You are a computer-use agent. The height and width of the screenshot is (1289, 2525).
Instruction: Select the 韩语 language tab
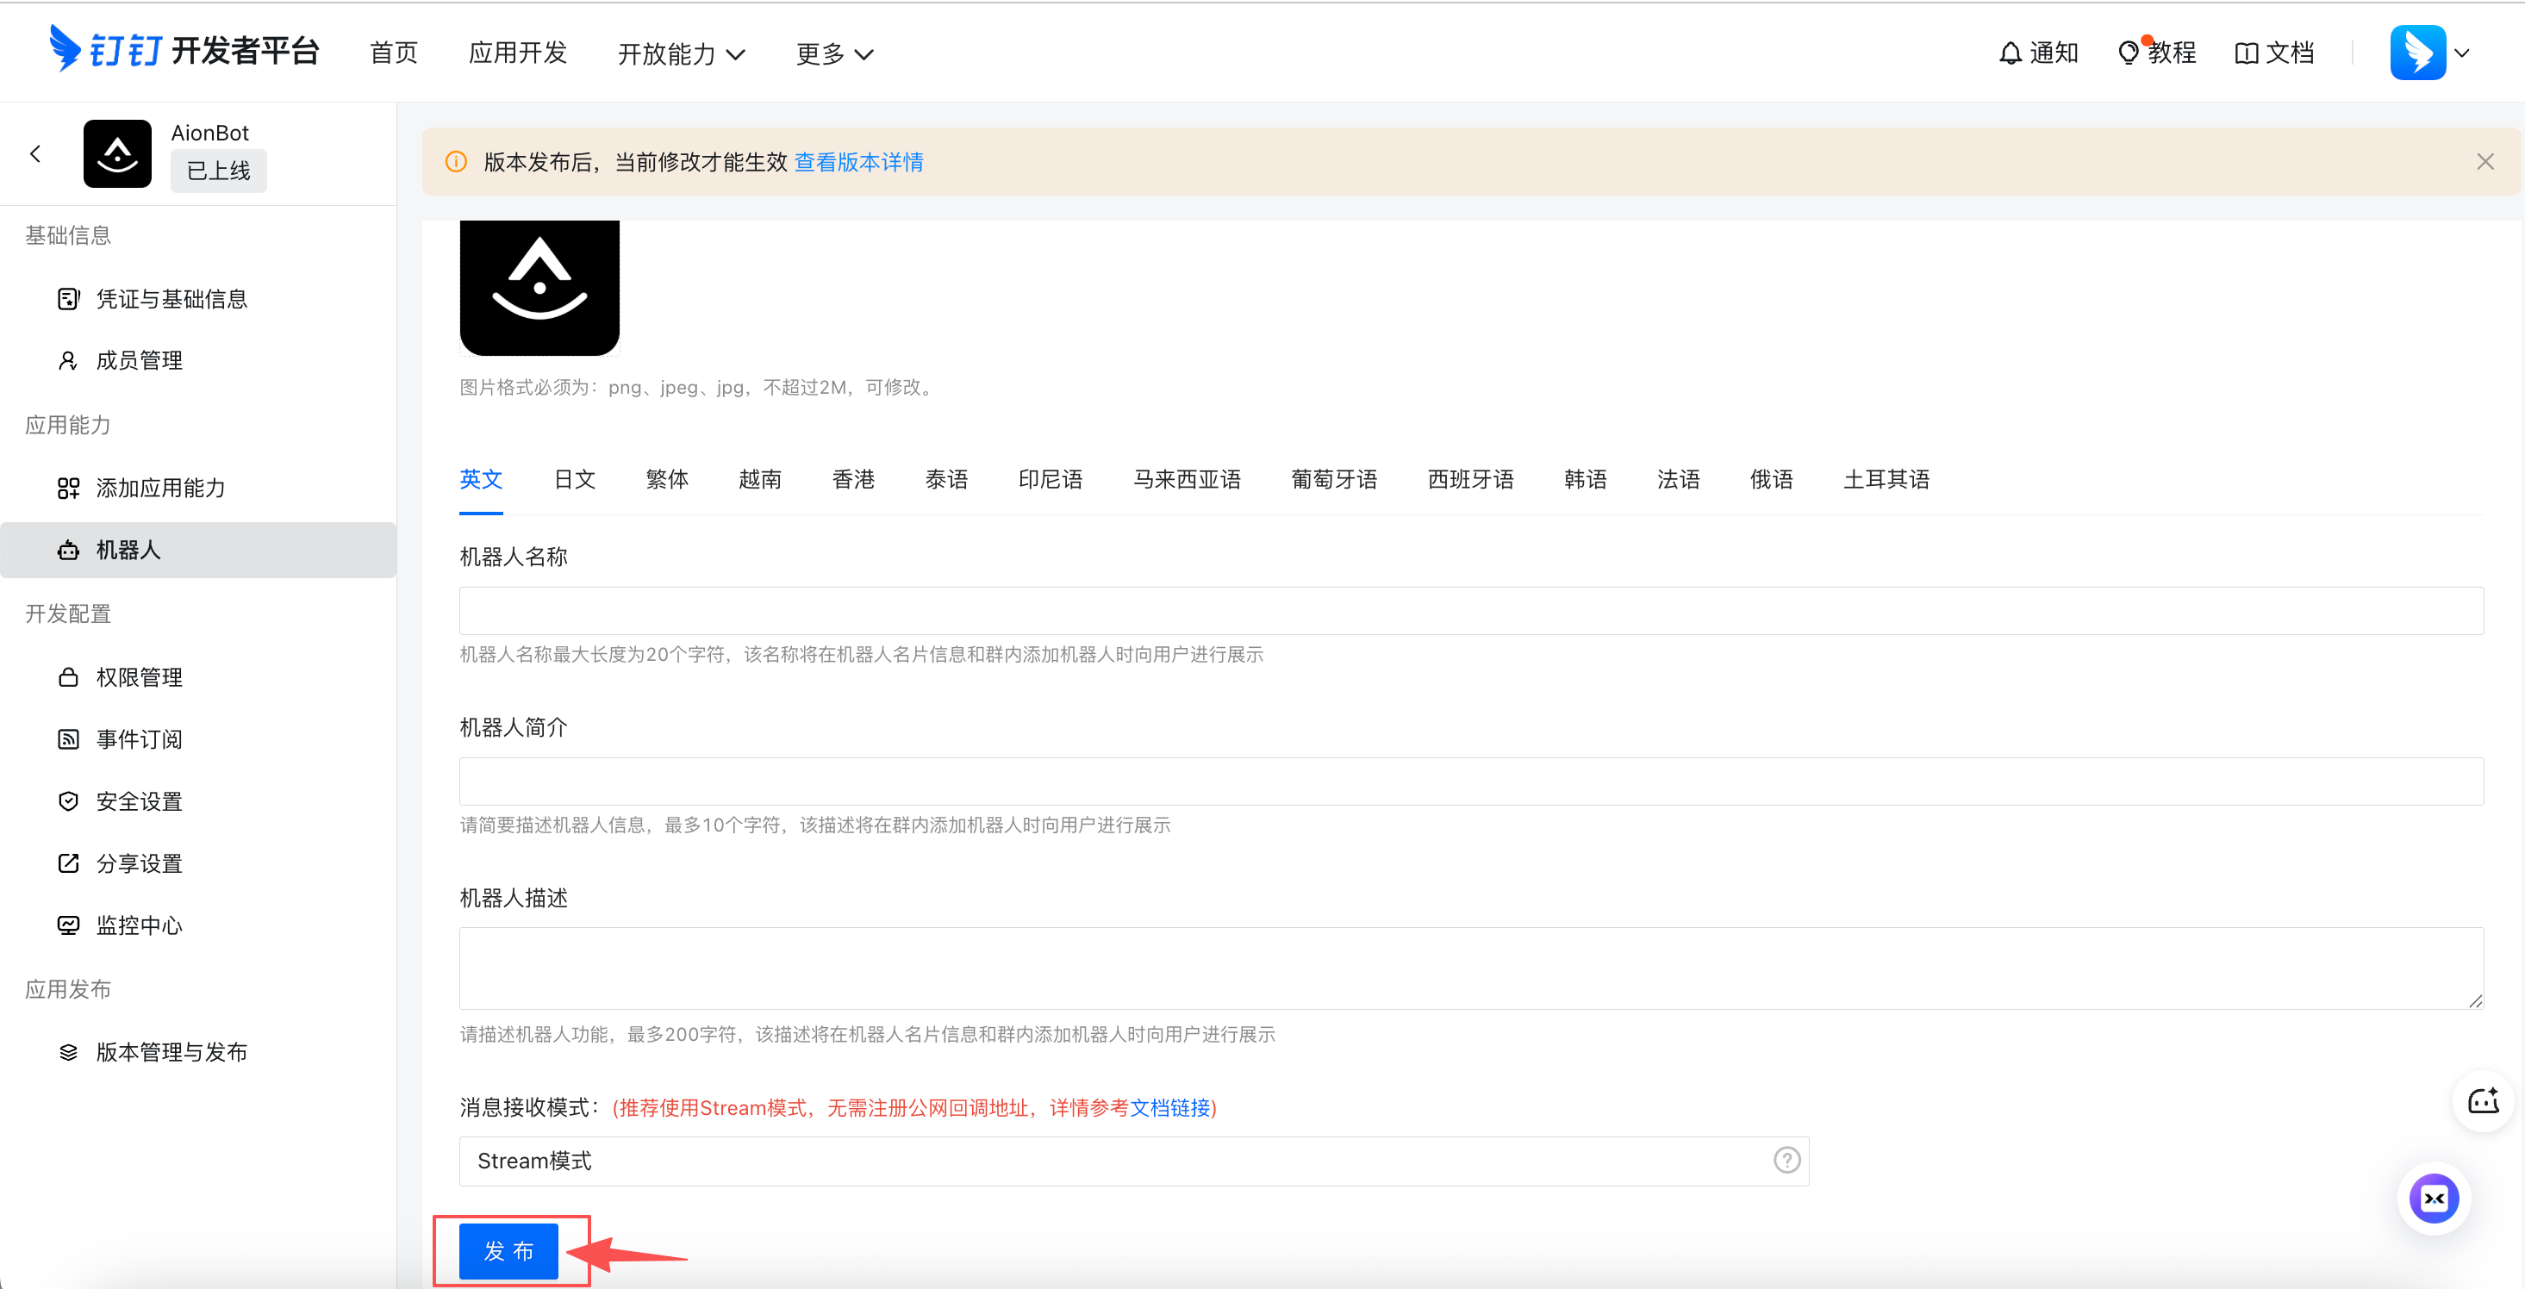[1585, 479]
